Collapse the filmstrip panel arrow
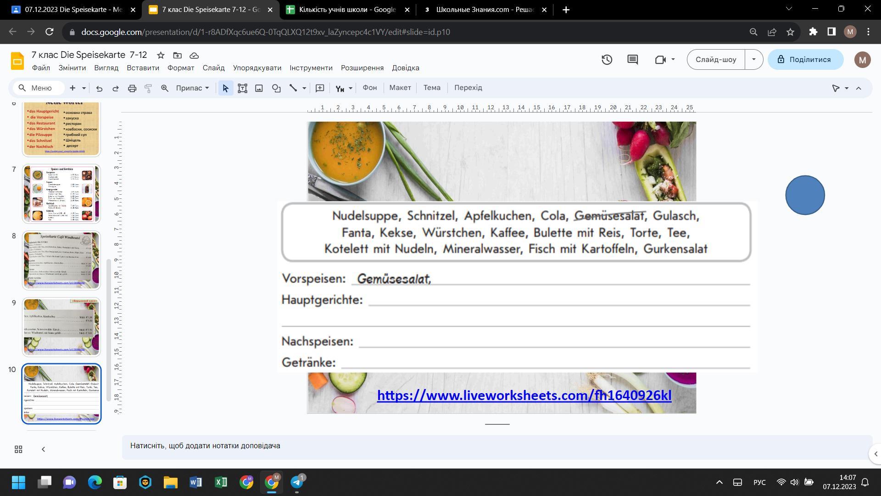The height and width of the screenshot is (496, 881). 43,449
